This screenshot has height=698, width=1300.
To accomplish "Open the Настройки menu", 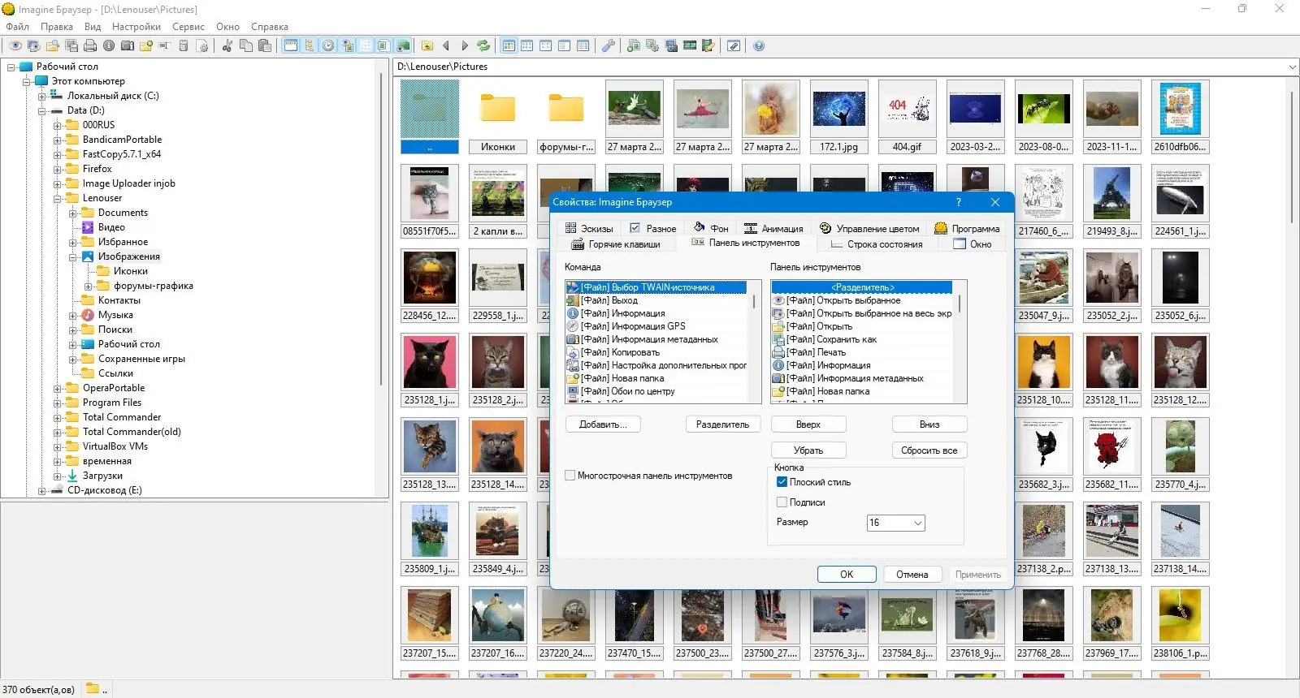I will point(136,27).
